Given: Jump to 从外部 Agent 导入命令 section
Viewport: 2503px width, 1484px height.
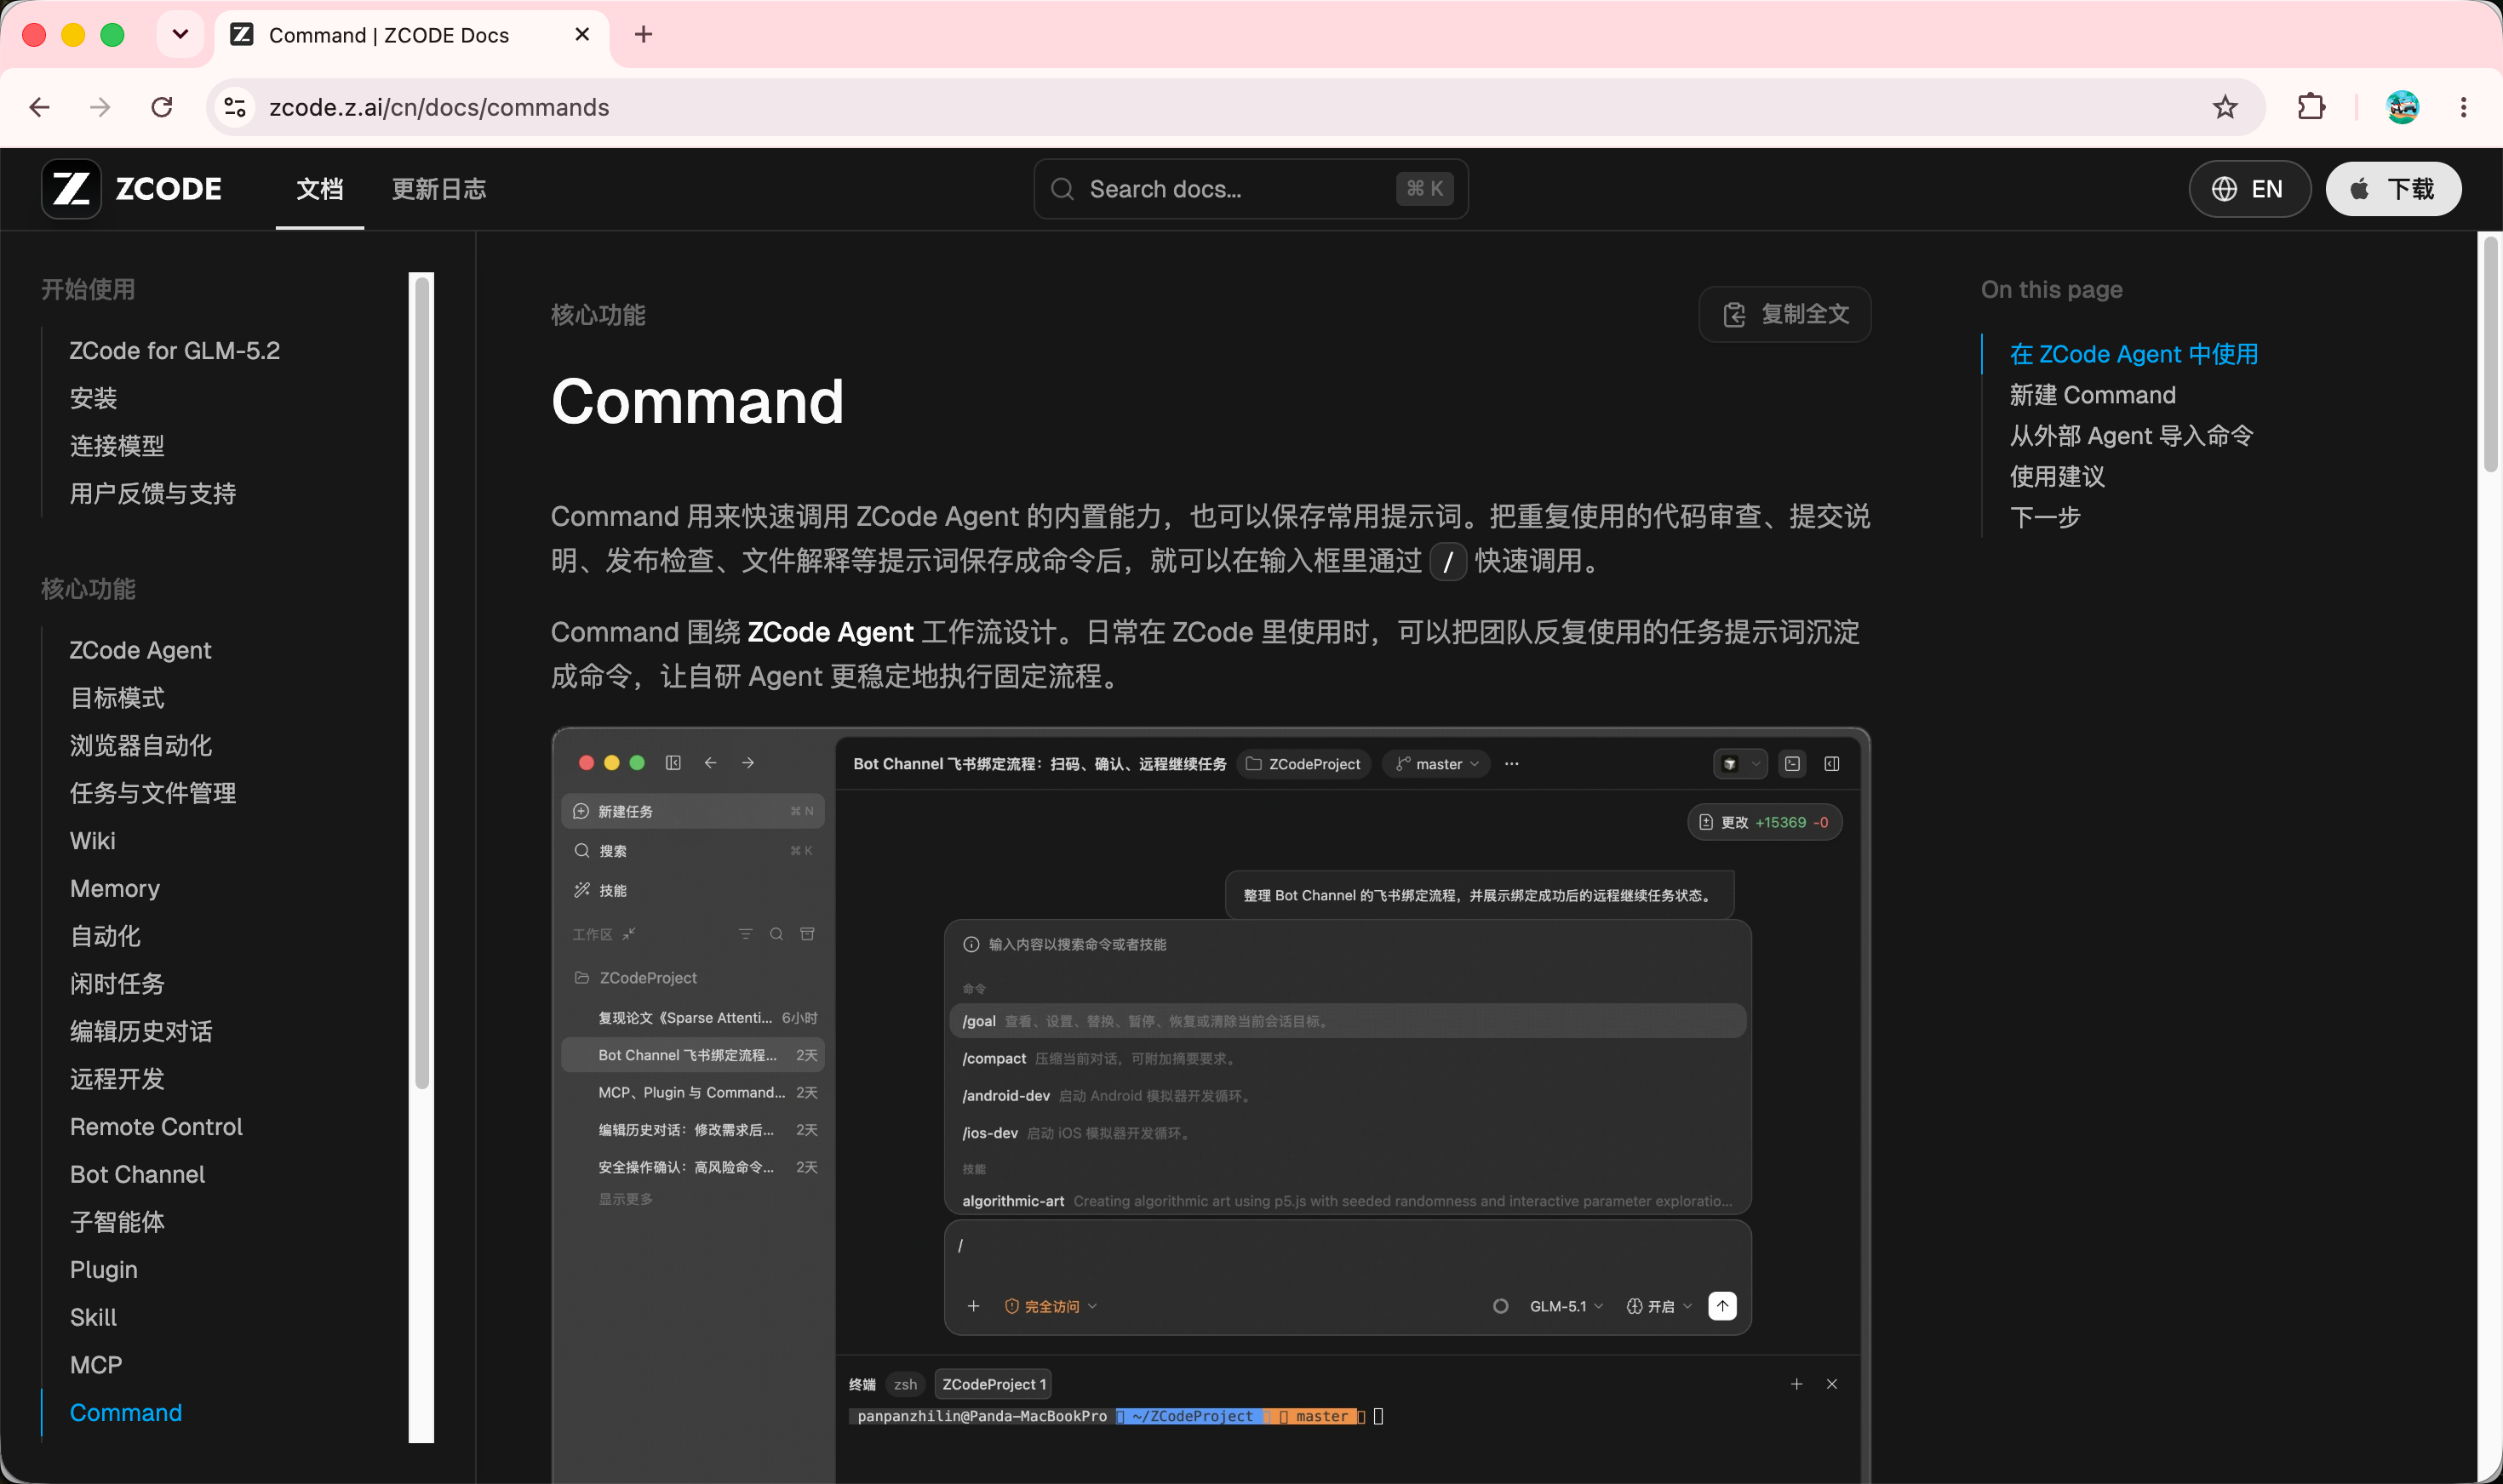Looking at the screenshot, I should click(2132, 436).
